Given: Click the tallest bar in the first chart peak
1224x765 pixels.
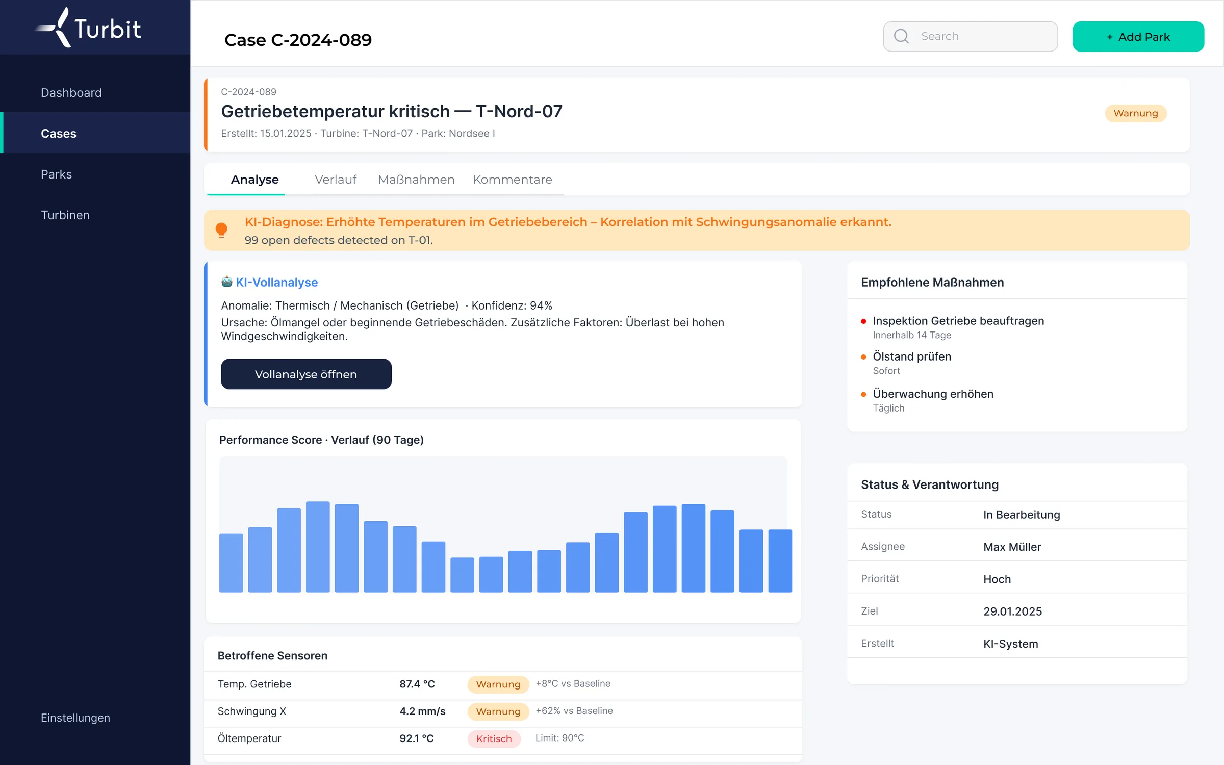Looking at the screenshot, I should tap(318, 547).
